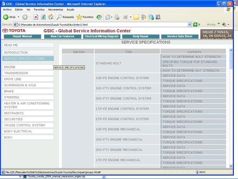
Task: Go to the Home page icon
Action: pyautogui.click(x=50, y=17)
